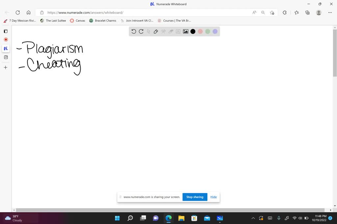
Task: Open the sidebar tab actions menu icon
Action: coord(6,31)
